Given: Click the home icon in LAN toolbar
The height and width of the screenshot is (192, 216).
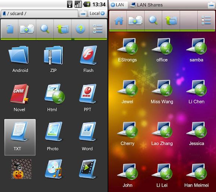Looking at the screenshot, I should tap(118, 21).
